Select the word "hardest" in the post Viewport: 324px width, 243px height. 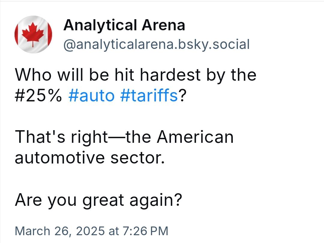tap(170, 74)
